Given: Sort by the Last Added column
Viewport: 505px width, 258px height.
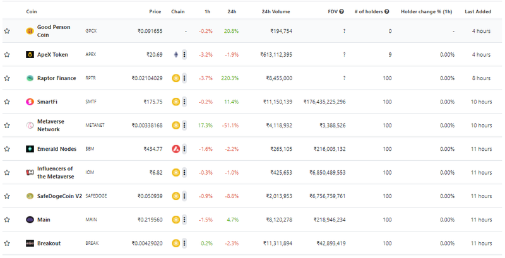Looking at the screenshot, I should (x=478, y=11).
